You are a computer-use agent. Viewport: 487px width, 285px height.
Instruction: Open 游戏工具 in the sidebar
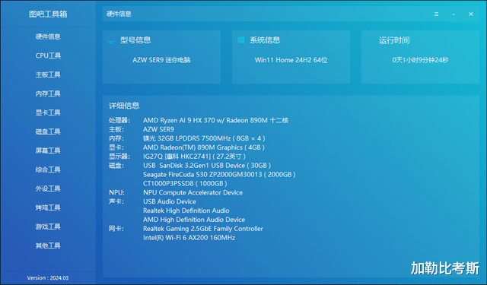click(48, 226)
